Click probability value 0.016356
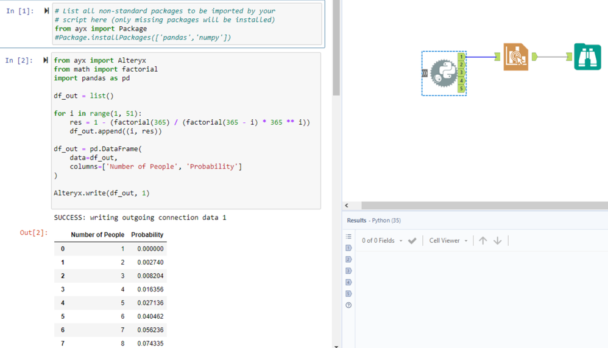 coord(150,289)
